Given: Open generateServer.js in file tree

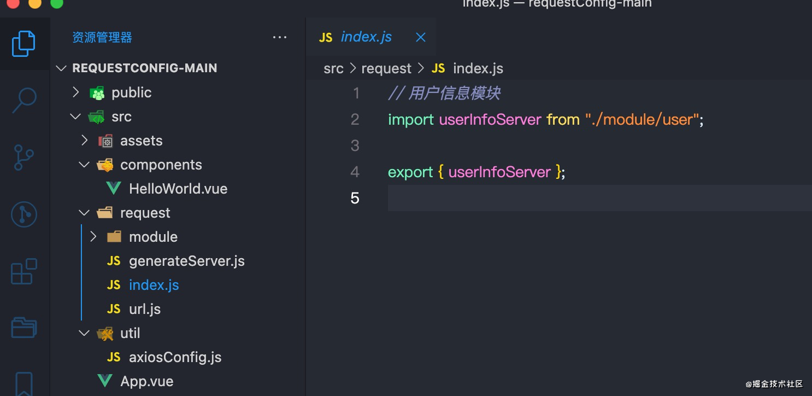Looking at the screenshot, I should 186,261.
